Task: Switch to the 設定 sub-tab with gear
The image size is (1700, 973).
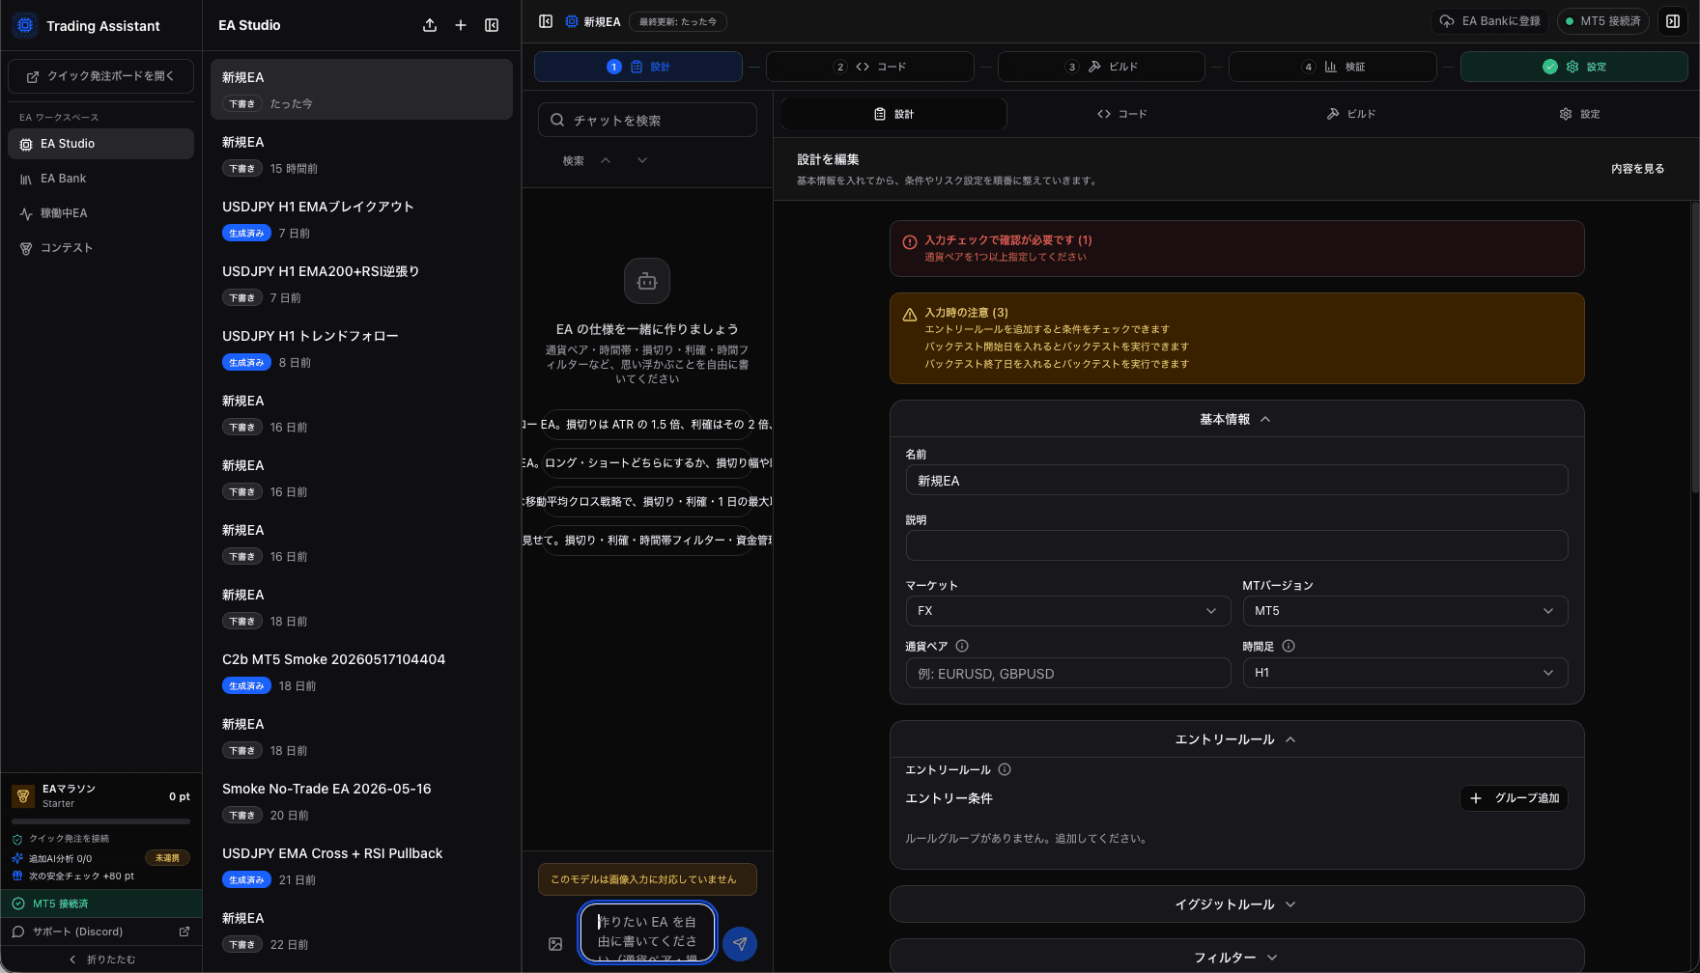Action: (1579, 114)
